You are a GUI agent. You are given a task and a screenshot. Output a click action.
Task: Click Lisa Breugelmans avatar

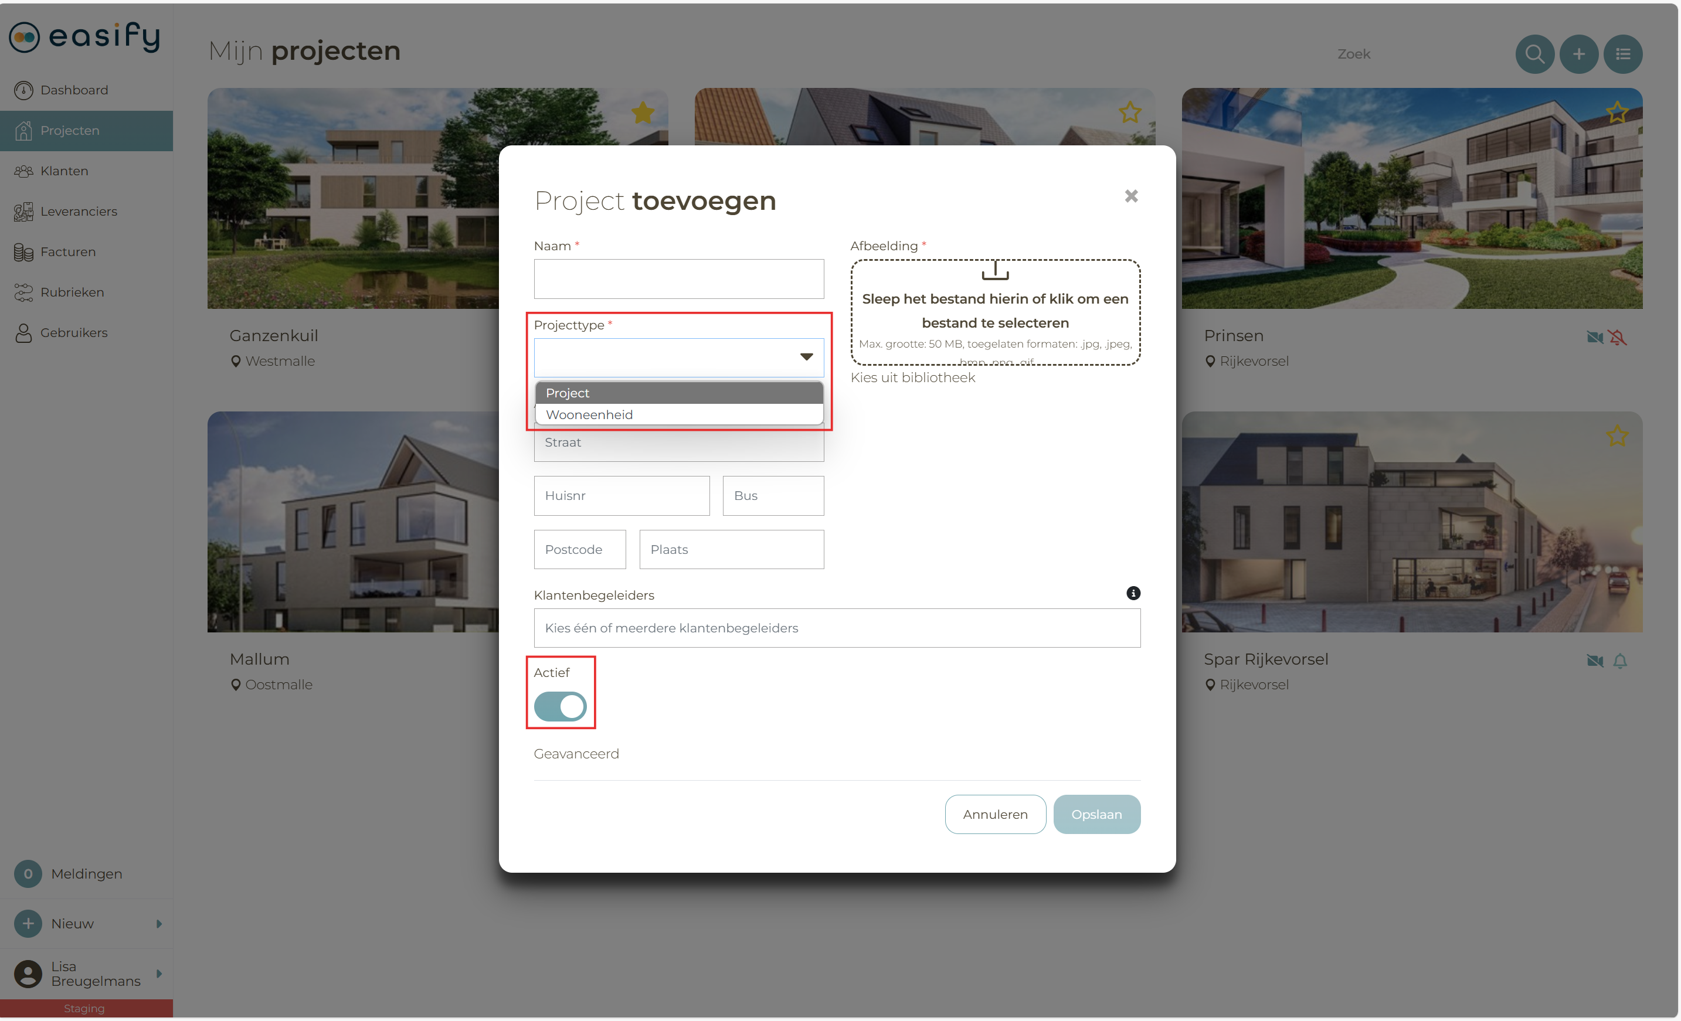28,974
